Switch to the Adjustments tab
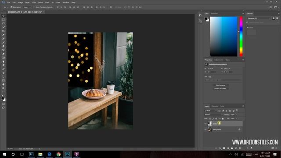281x158 pixels. [x=219, y=60]
